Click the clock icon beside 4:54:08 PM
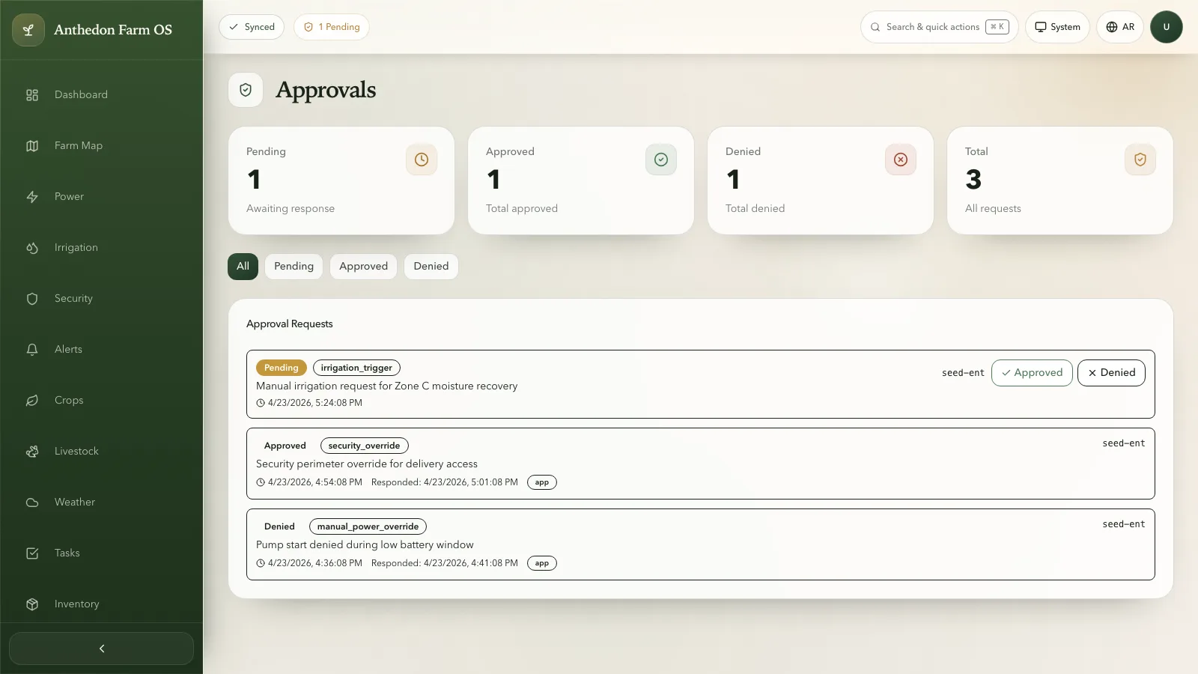 (x=261, y=482)
